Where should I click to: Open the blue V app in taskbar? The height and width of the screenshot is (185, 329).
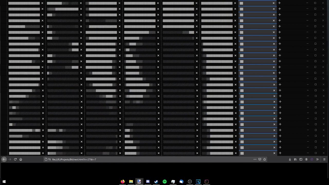(x=198, y=182)
